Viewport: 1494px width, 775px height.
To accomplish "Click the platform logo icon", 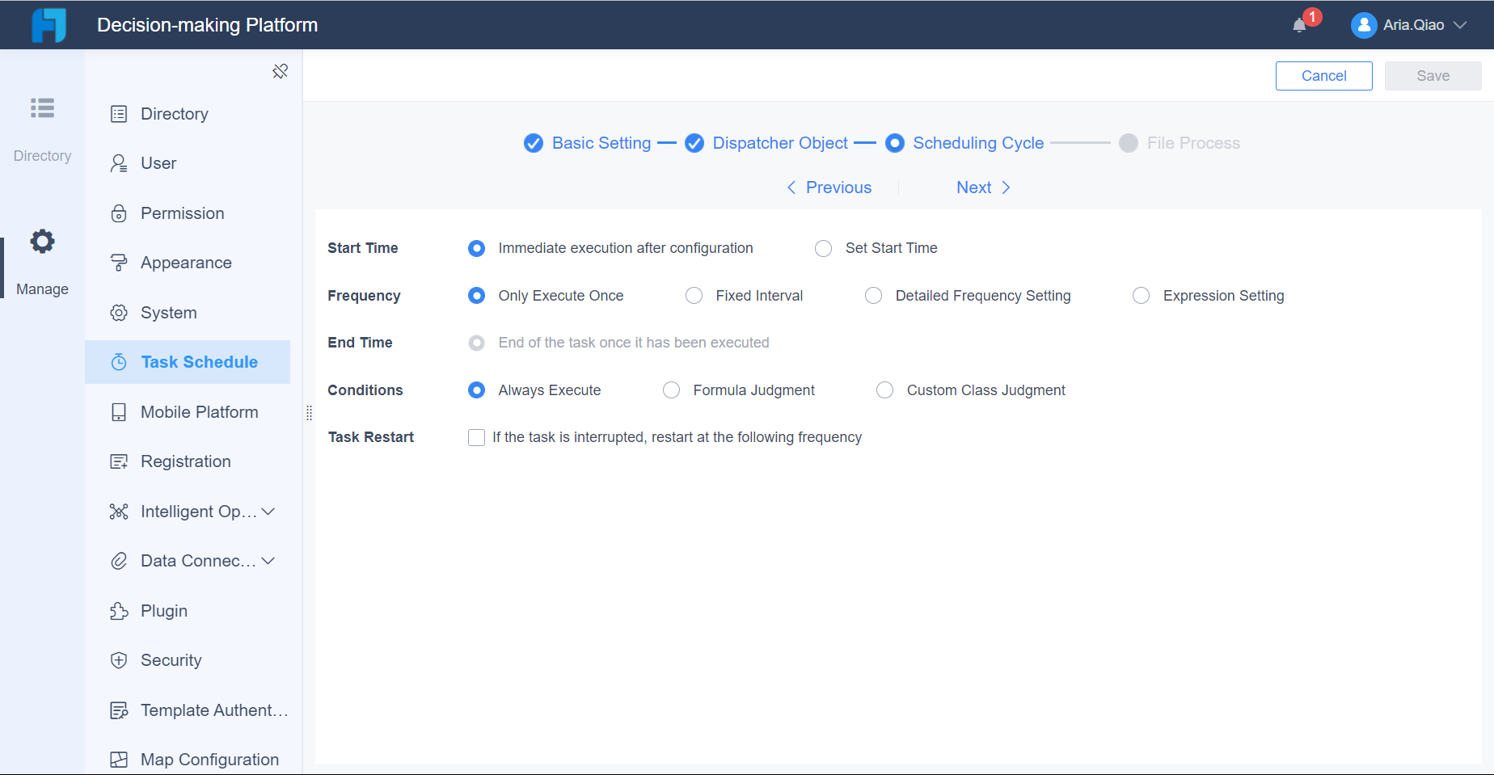I will pyautogui.click(x=49, y=25).
